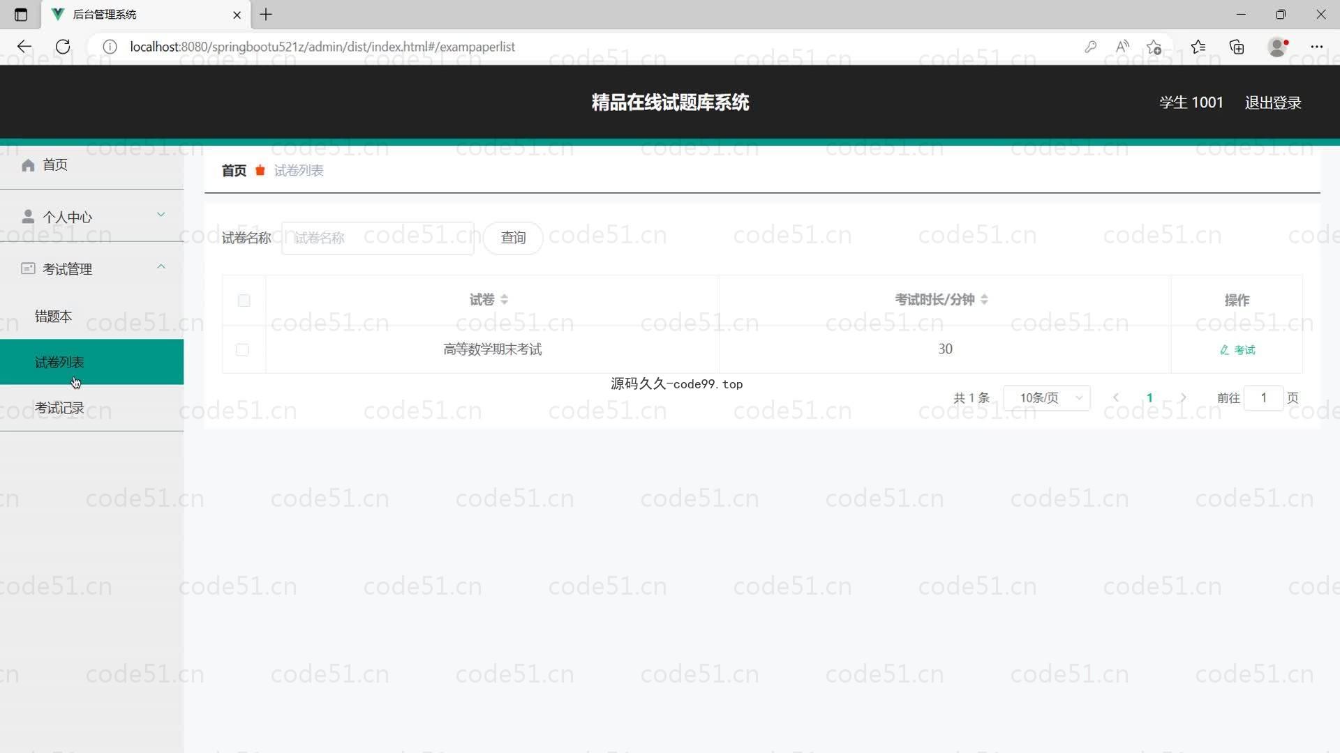The height and width of the screenshot is (753, 1340).
Task: Reload the page with refresh icon
Action: 63,47
